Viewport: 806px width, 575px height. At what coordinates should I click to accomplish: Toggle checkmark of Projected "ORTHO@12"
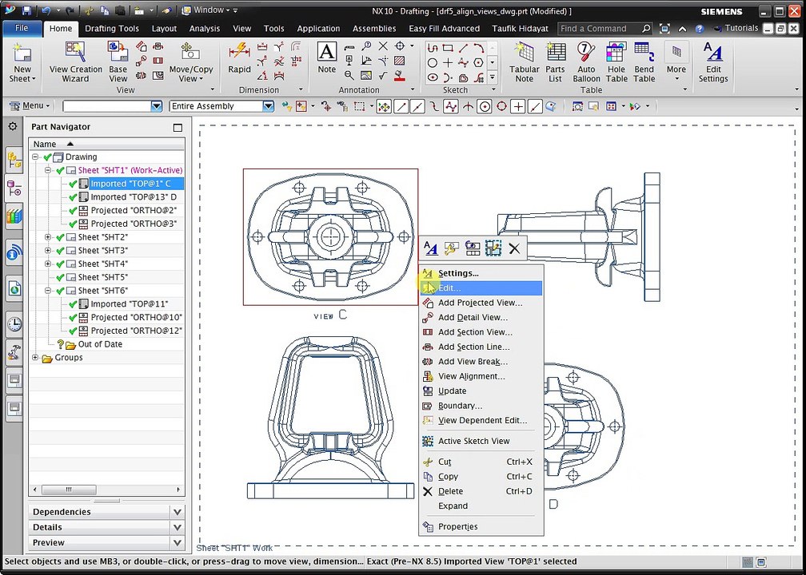(x=73, y=331)
